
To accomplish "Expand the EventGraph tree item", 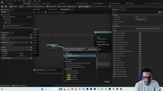I will tap(1, 40).
